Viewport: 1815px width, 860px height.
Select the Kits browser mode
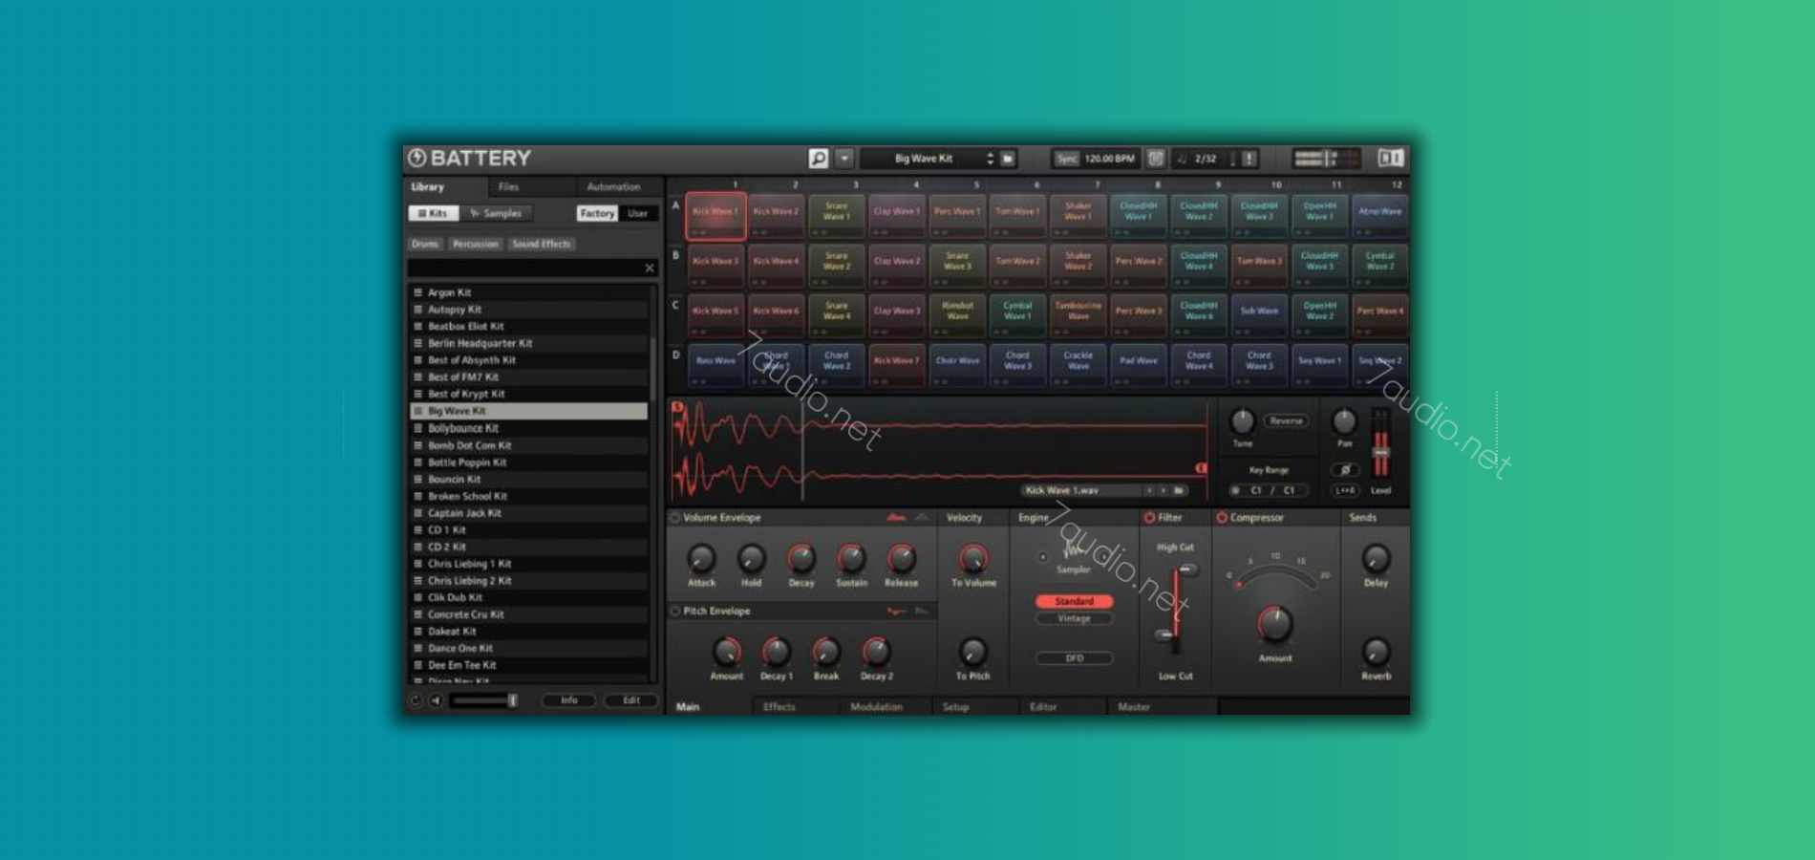click(434, 213)
